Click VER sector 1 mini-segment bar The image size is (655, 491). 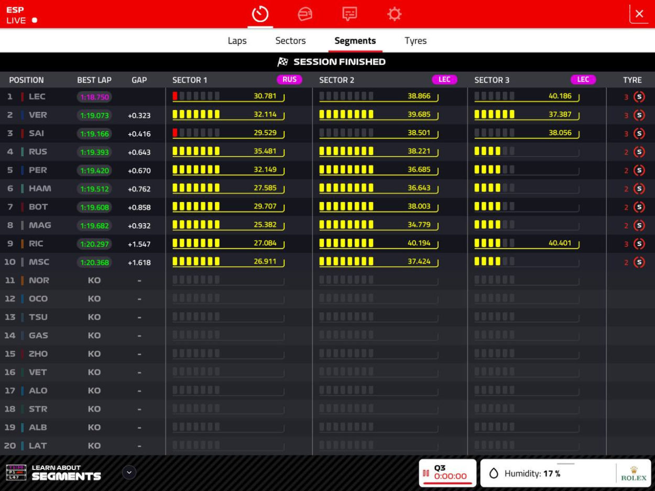(x=196, y=114)
